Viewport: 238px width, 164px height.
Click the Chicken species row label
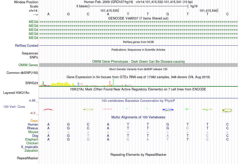tap(32, 143)
